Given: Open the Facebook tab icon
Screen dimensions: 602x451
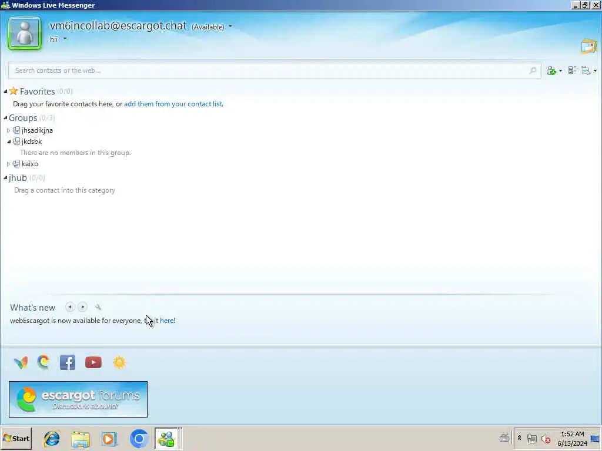Looking at the screenshot, I should [68, 362].
